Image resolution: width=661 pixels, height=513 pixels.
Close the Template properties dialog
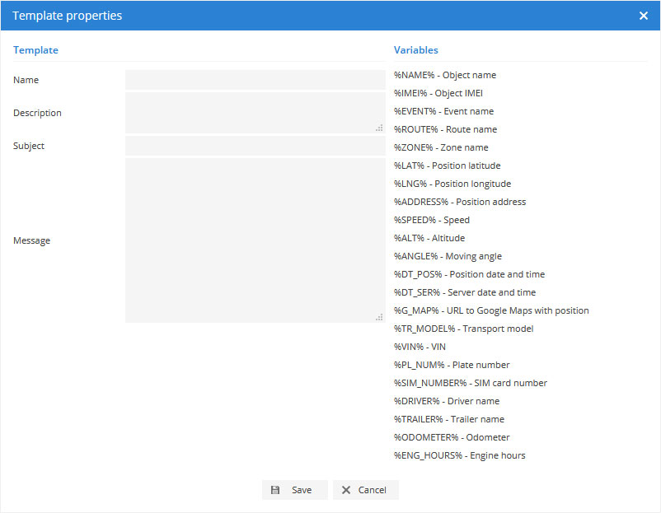click(x=644, y=16)
